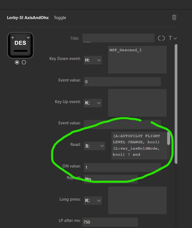Delete the action with the trash icon

174,17
